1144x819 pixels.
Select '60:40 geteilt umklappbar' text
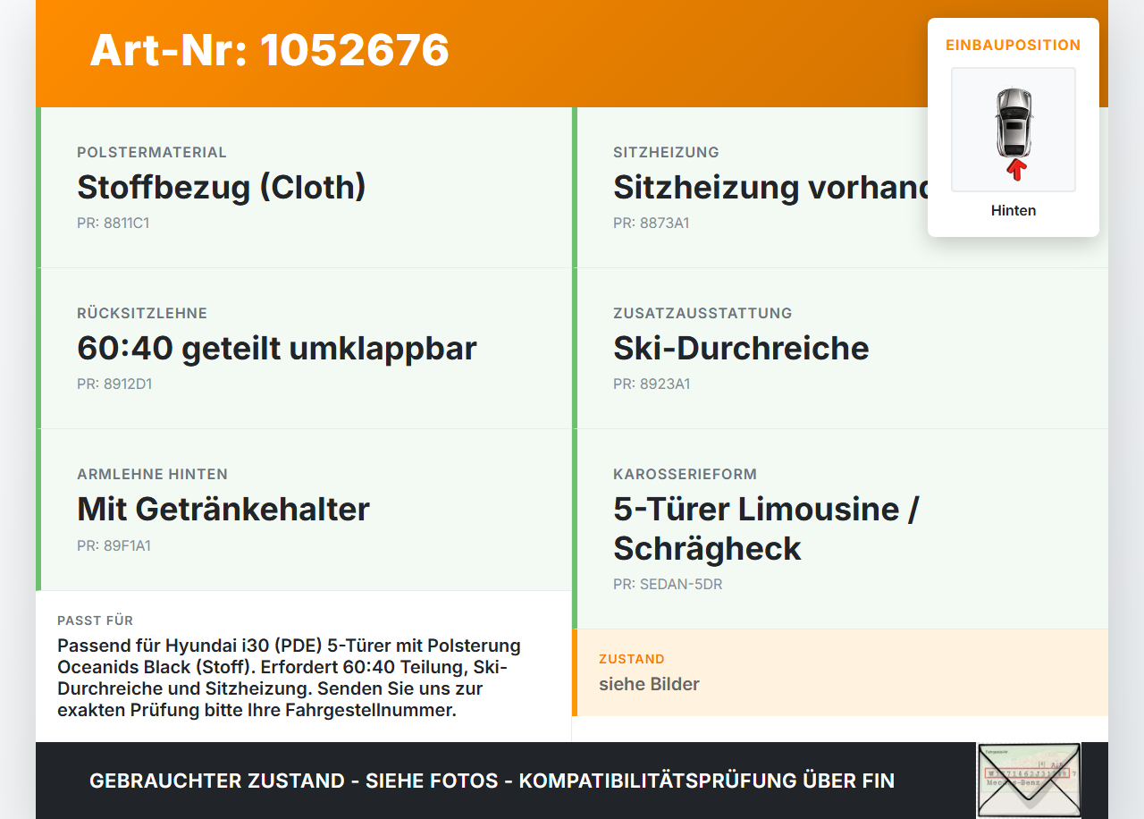pos(277,349)
